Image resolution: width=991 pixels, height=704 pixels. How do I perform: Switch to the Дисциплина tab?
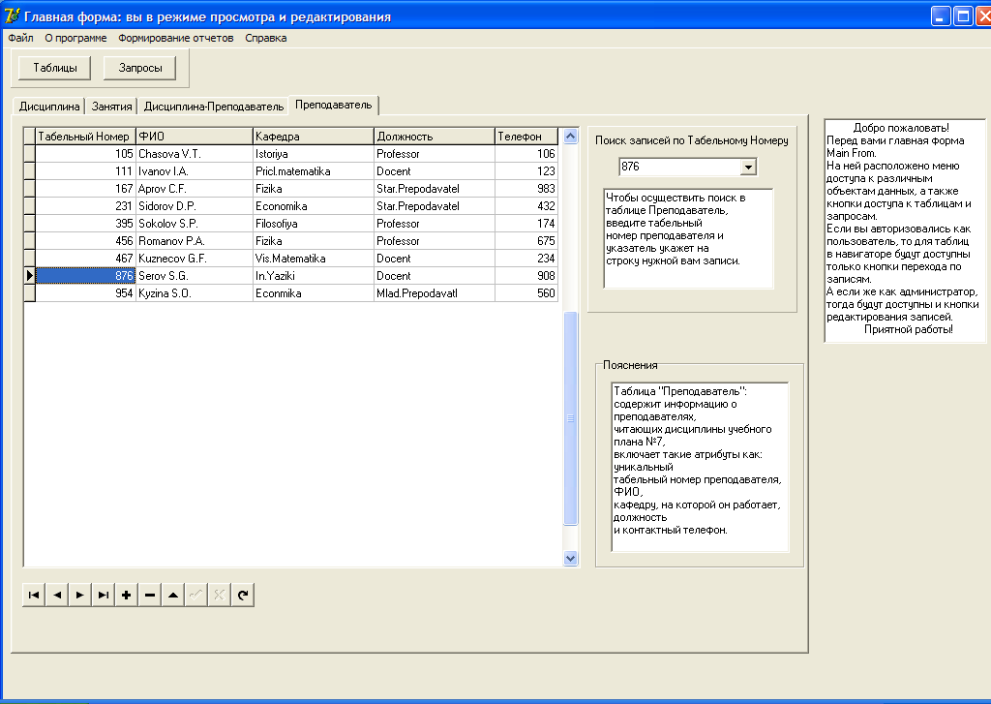(x=49, y=107)
